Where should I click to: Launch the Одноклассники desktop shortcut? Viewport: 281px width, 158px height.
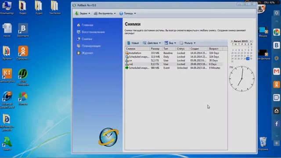click(23, 53)
